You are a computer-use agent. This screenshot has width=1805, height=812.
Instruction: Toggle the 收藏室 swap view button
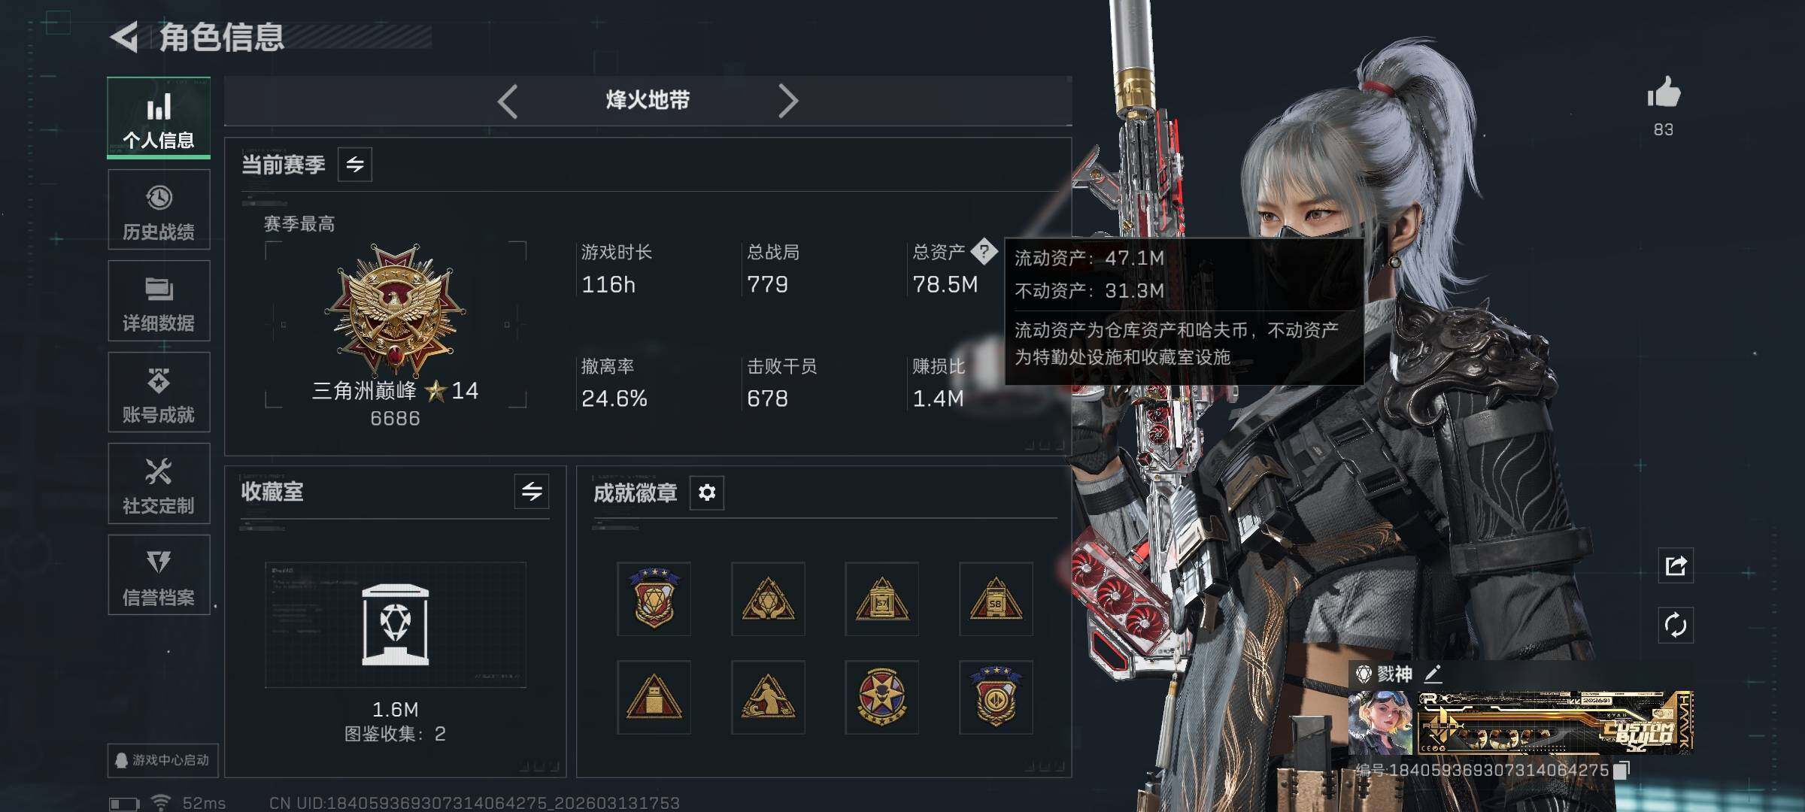[532, 492]
